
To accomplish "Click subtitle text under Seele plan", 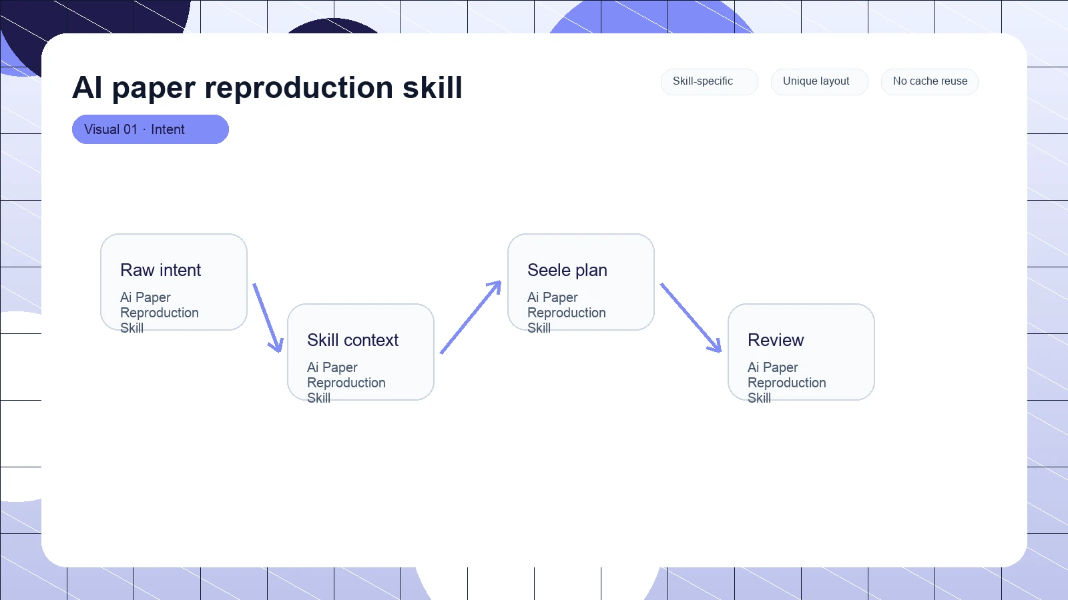I will 567,313.
